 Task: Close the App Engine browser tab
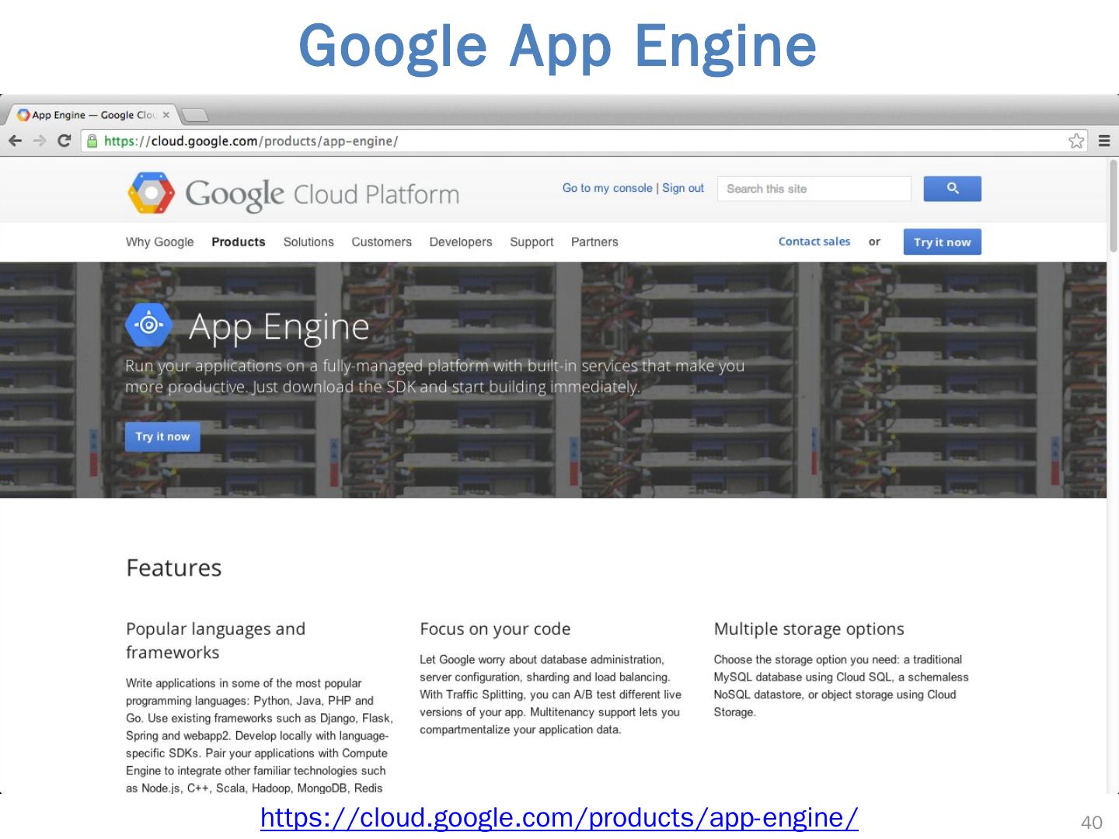[166, 115]
